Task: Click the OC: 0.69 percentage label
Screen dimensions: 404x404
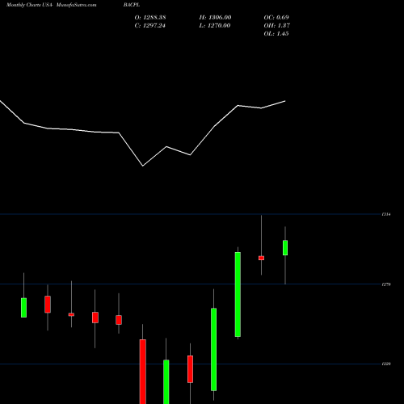Action: coord(276,18)
